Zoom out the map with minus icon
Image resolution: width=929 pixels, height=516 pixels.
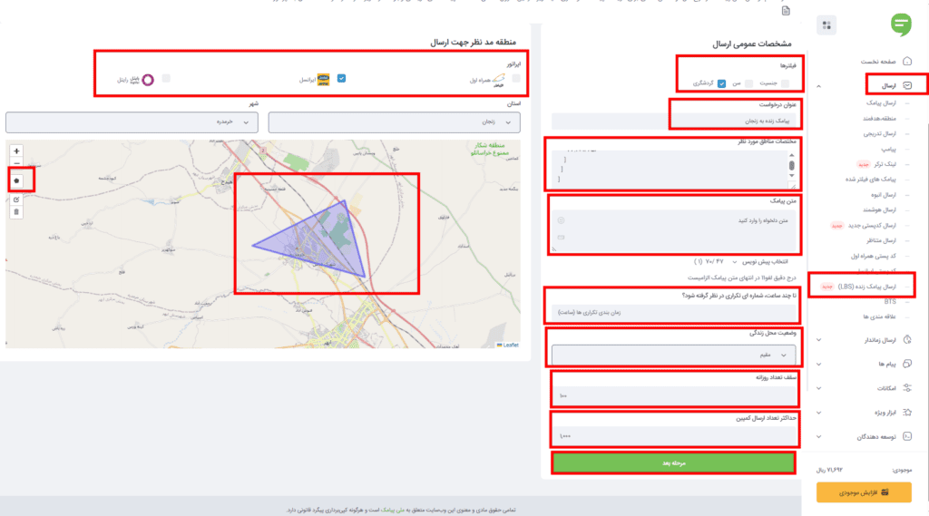point(16,163)
